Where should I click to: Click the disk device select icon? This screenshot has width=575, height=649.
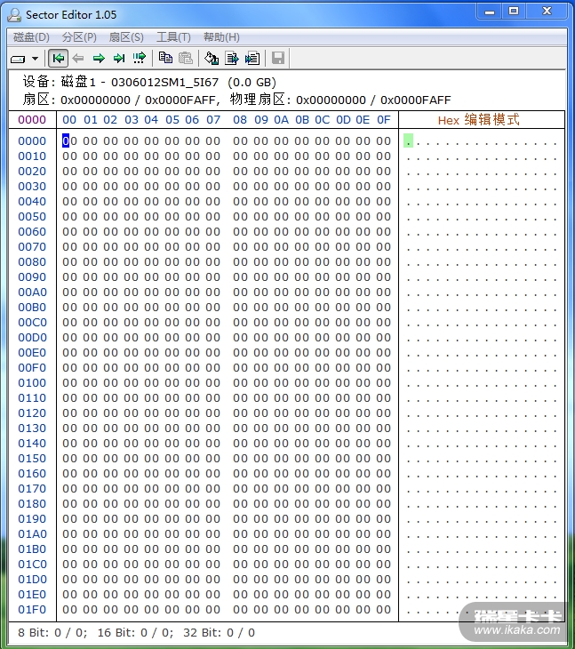(x=18, y=60)
